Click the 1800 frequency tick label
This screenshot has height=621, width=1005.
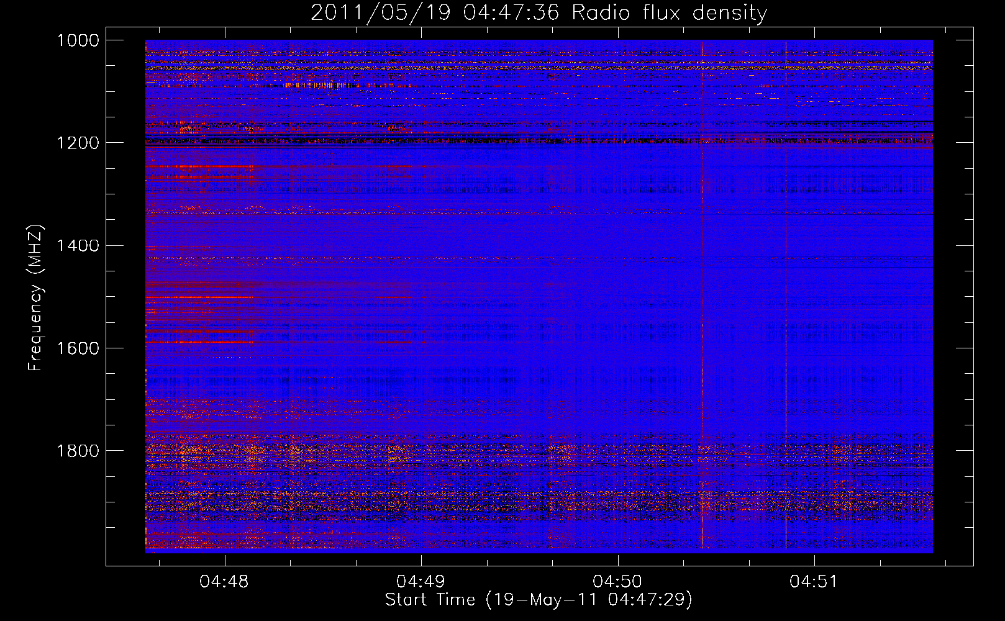(x=78, y=450)
